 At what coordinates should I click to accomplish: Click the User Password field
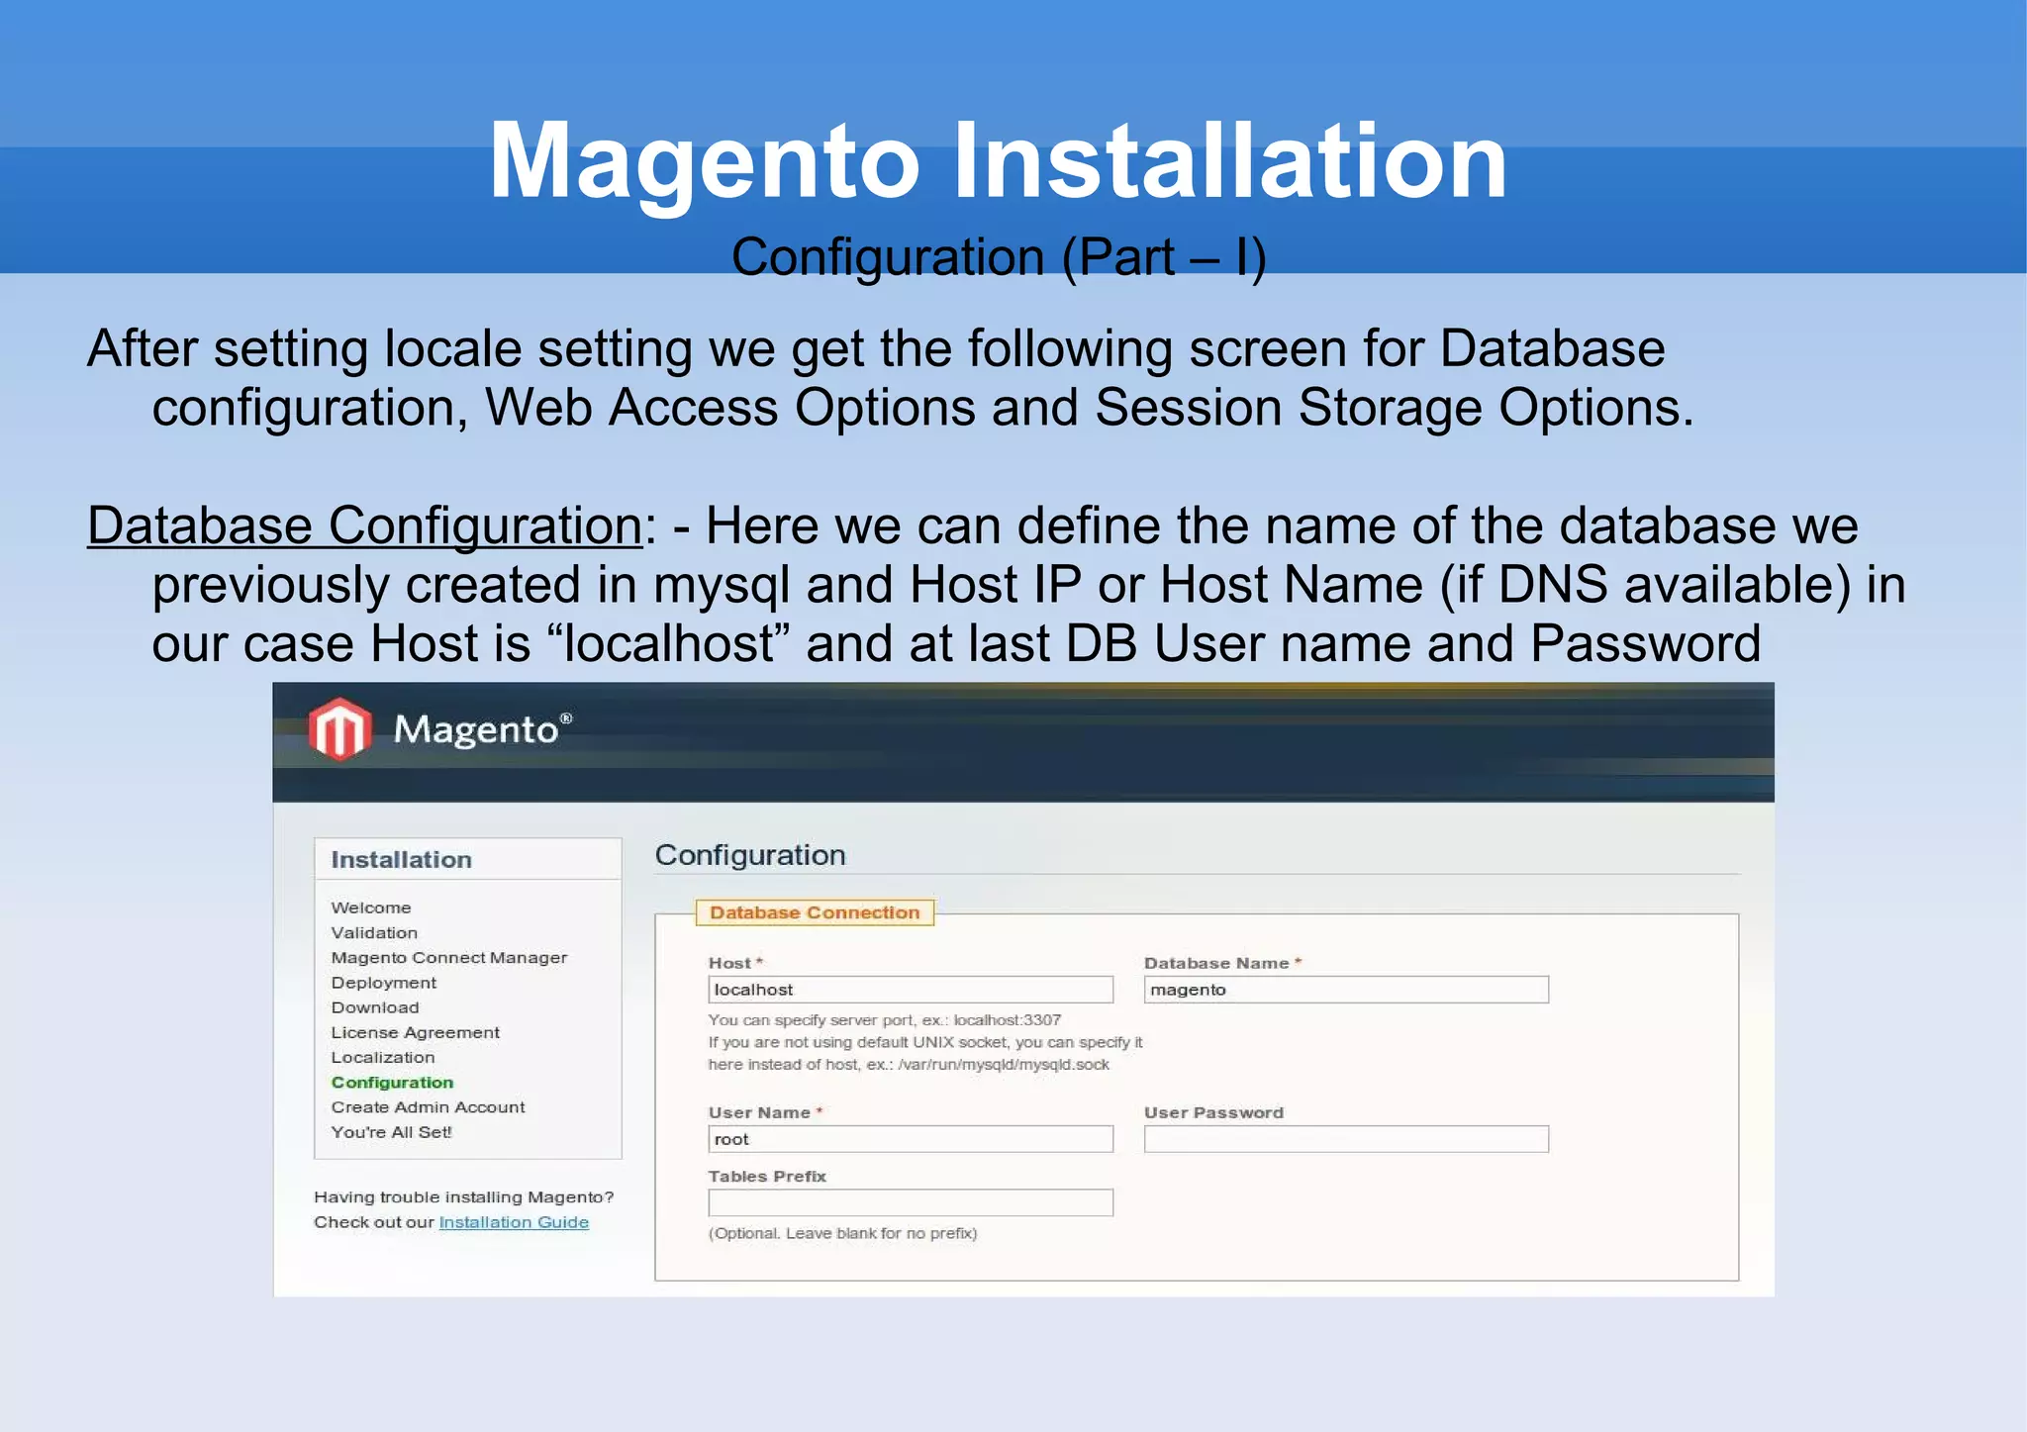click(1346, 1139)
